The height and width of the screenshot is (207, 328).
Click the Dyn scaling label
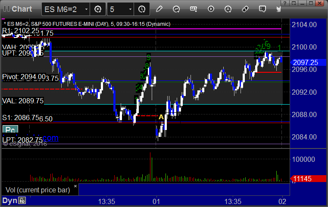[9, 201]
